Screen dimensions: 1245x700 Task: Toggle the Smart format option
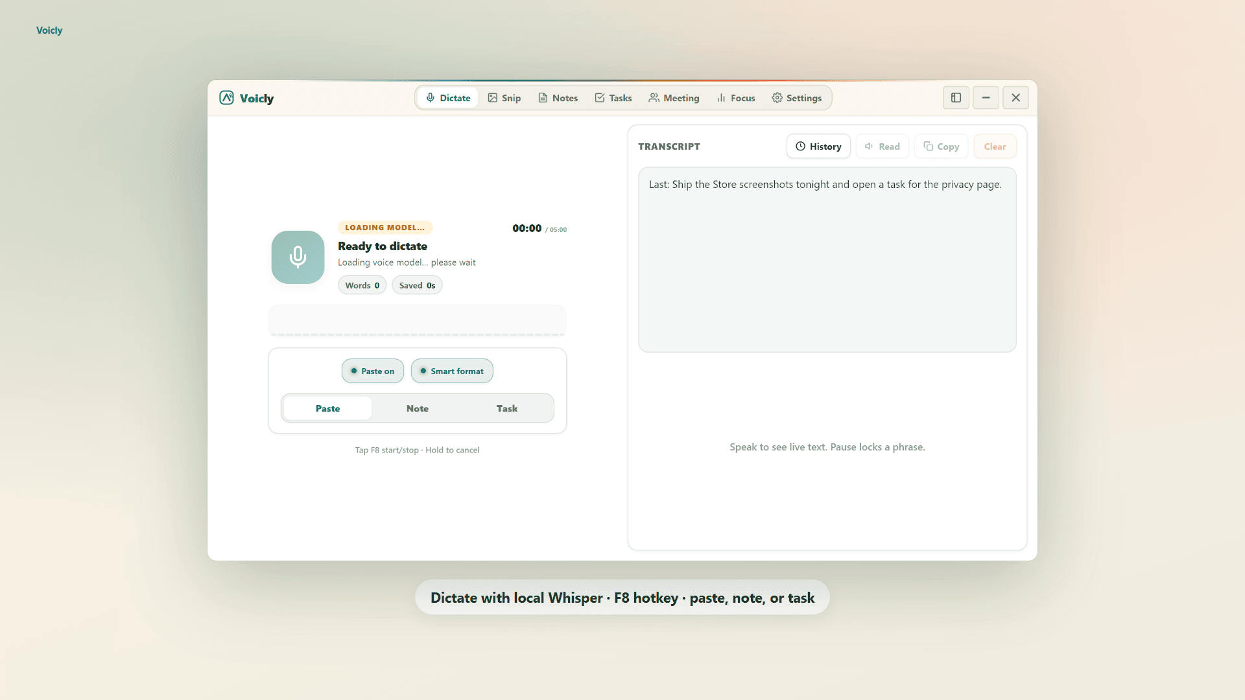tap(452, 371)
